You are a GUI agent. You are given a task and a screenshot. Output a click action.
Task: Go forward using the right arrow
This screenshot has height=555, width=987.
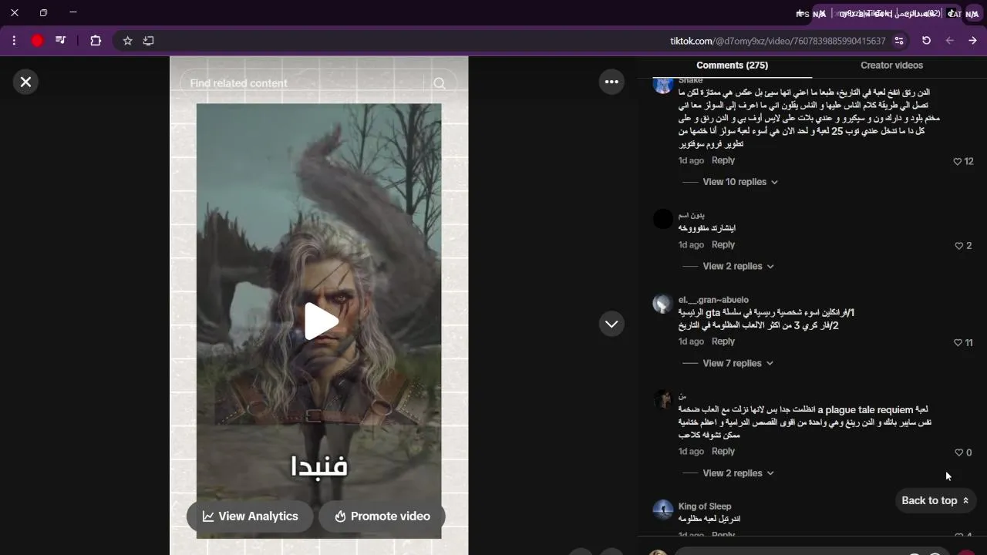pyautogui.click(x=972, y=41)
